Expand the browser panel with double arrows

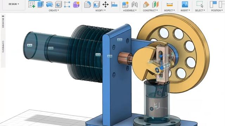coord(3,16)
